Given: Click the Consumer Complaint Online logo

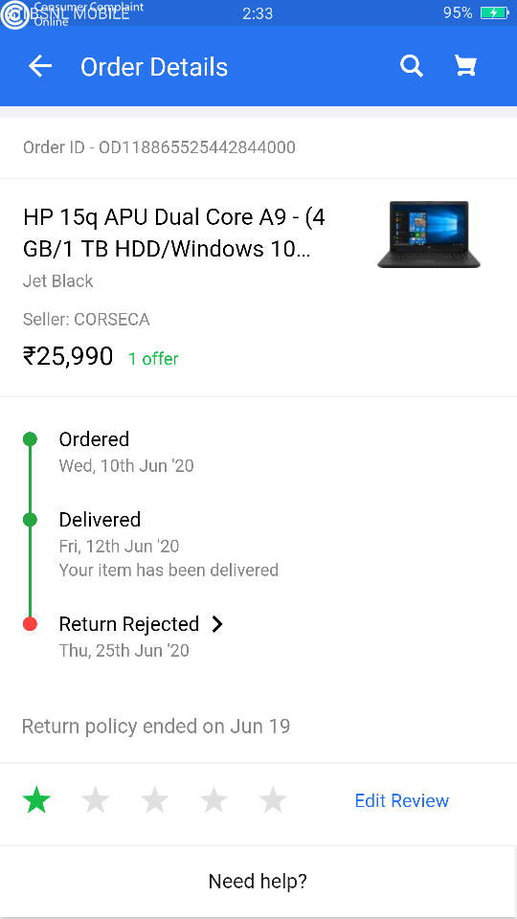Looking at the screenshot, I should click(14, 14).
